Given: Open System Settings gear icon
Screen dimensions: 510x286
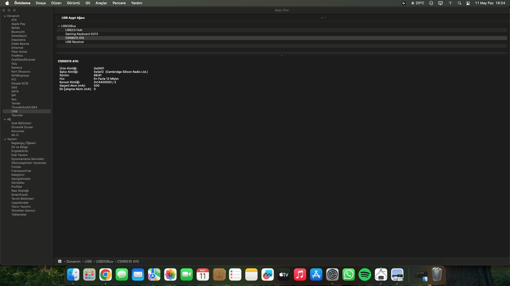Looking at the screenshot, I should click(332, 275).
